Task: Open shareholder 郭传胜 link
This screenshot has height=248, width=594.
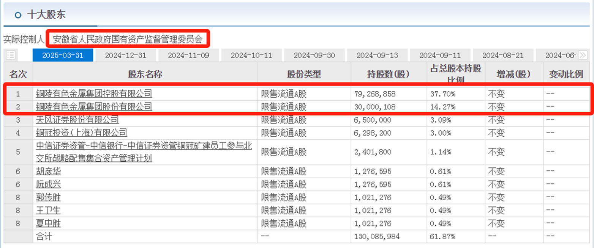Action: (48, 197)
